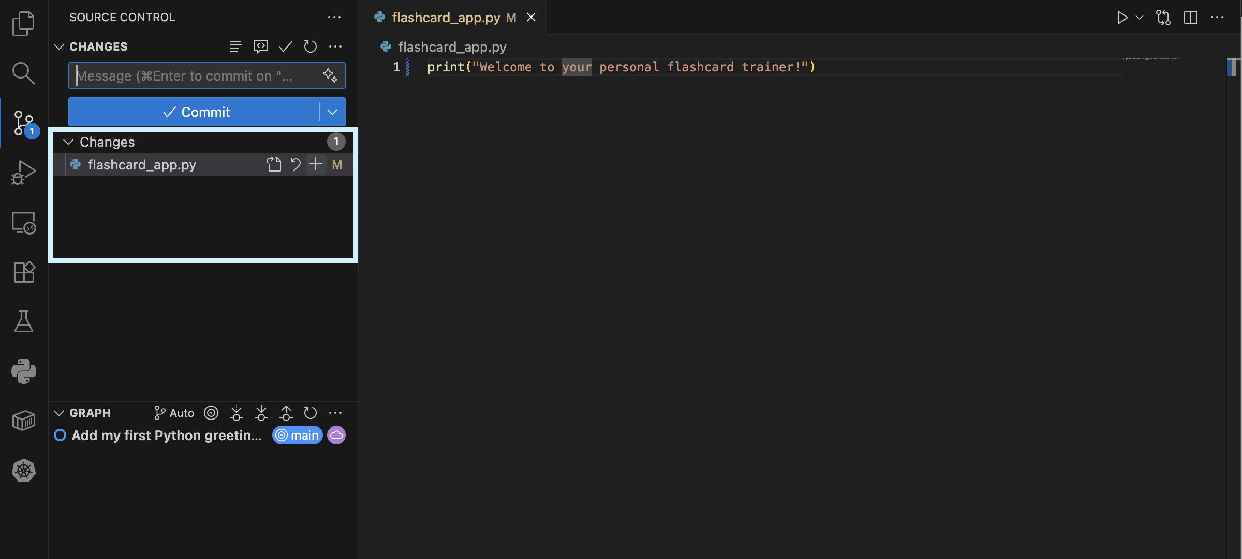Viewport: 1242px width, 559px height.
Task: Open the Commit button dropdown arrow
Action: (332, 112)
